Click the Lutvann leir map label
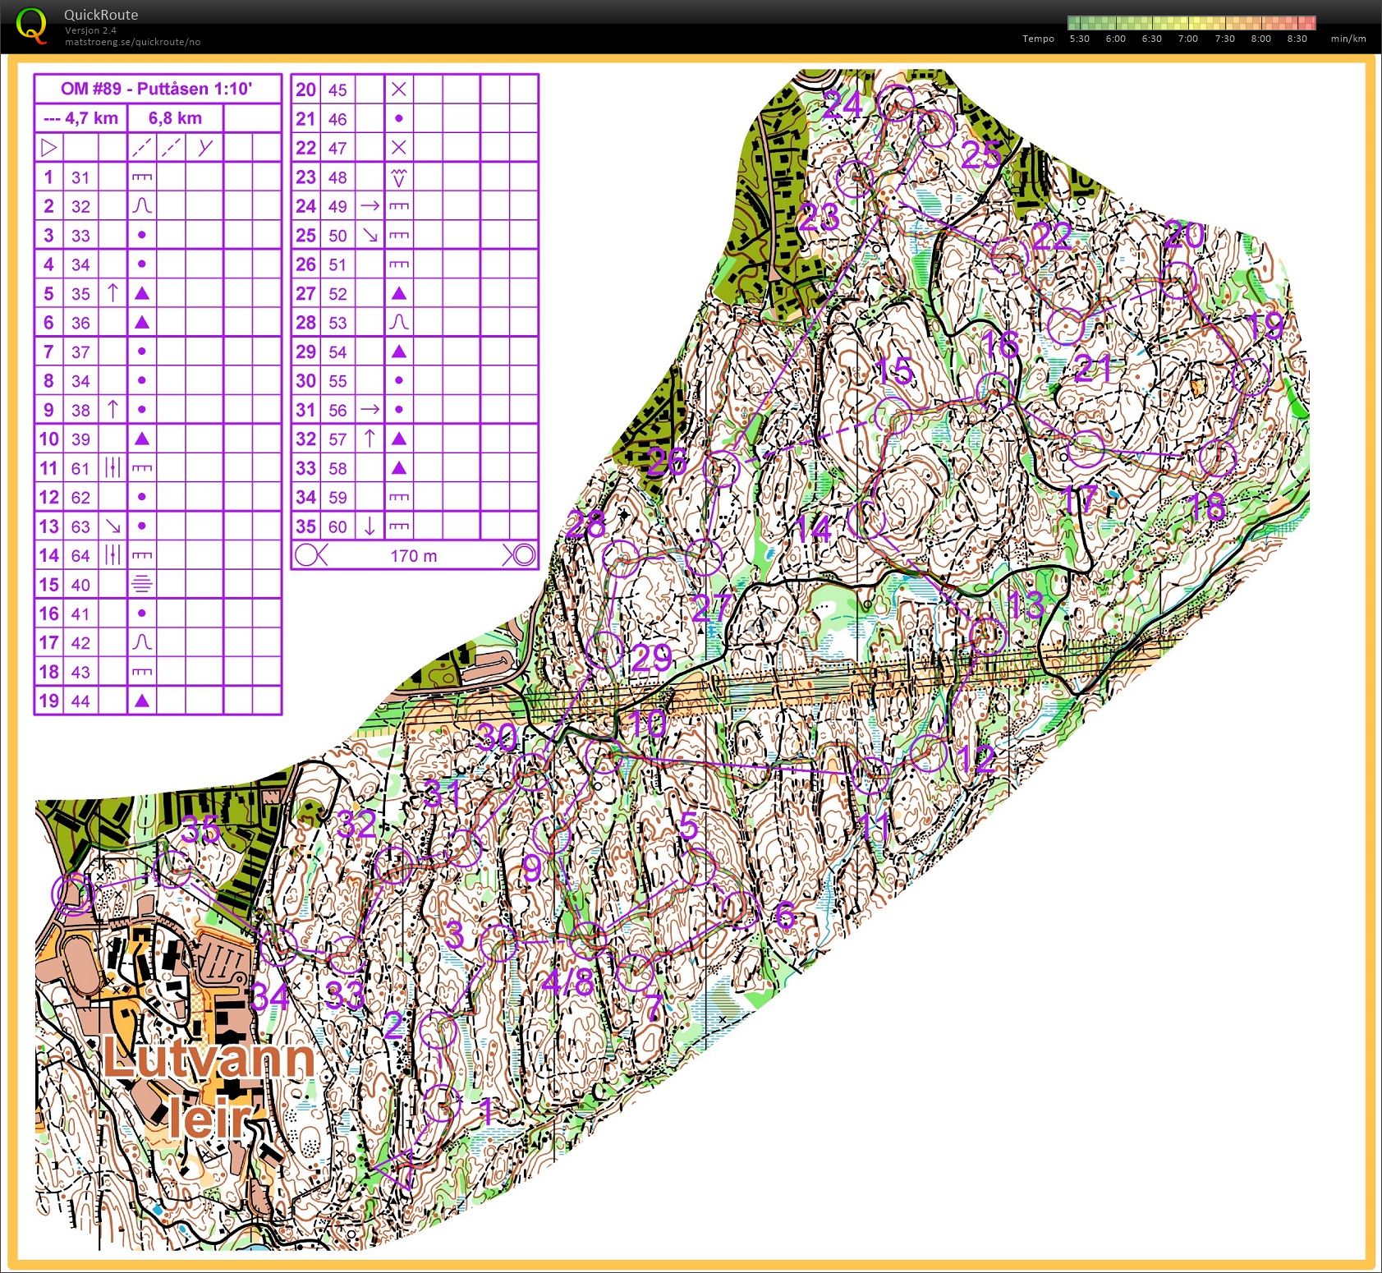 click(x=209, y=1086)
